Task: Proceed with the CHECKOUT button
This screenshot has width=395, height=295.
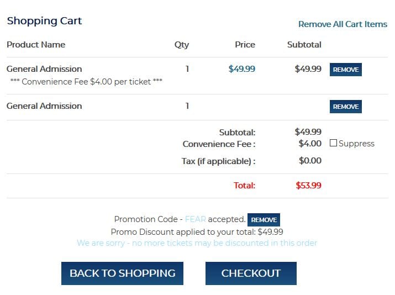Action: pos(251,273)
